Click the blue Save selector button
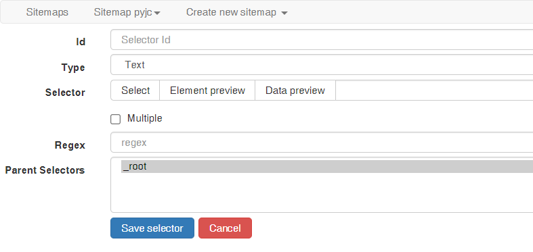Image resolution: width=533 pixels, height=252 pixels. point(152,228)
